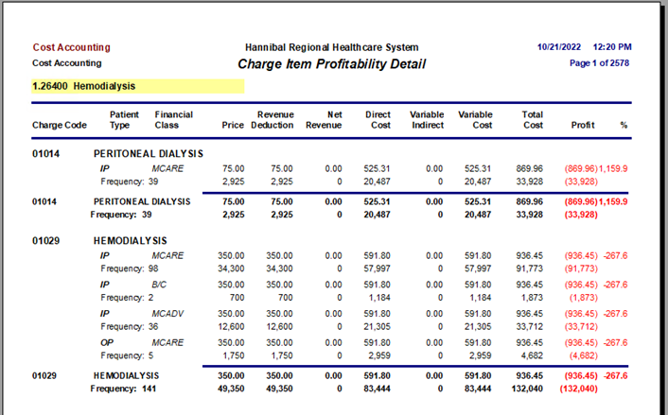668x415 pixels.
Task: Select the Total Cost column header
Action: coord(533,120)
